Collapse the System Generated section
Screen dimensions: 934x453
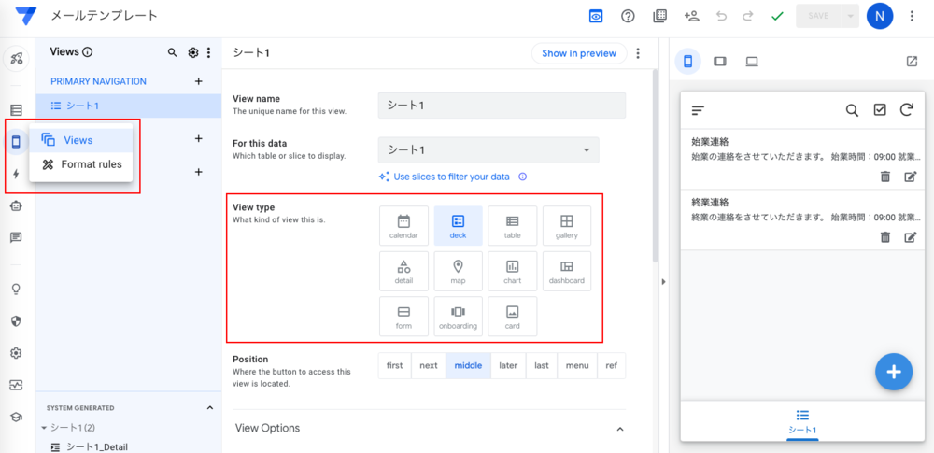(x=209, y=408)
